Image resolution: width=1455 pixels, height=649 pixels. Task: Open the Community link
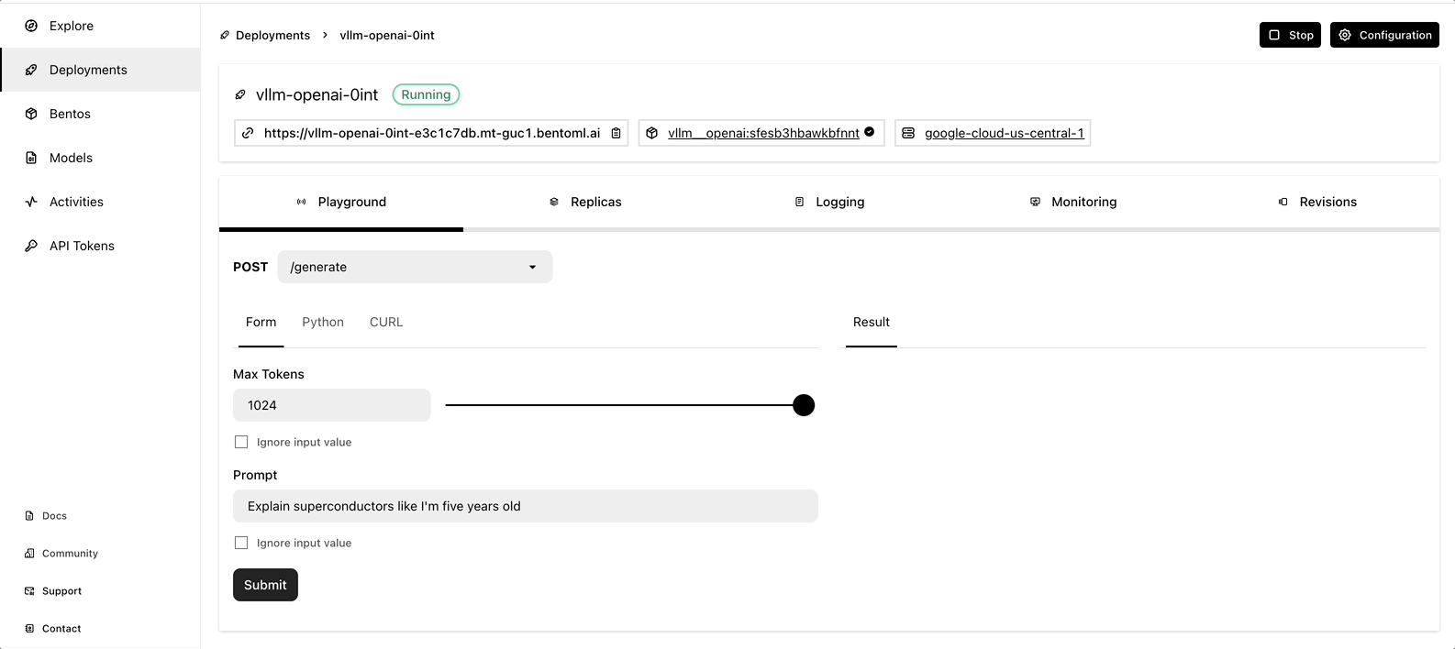point(70,554)
